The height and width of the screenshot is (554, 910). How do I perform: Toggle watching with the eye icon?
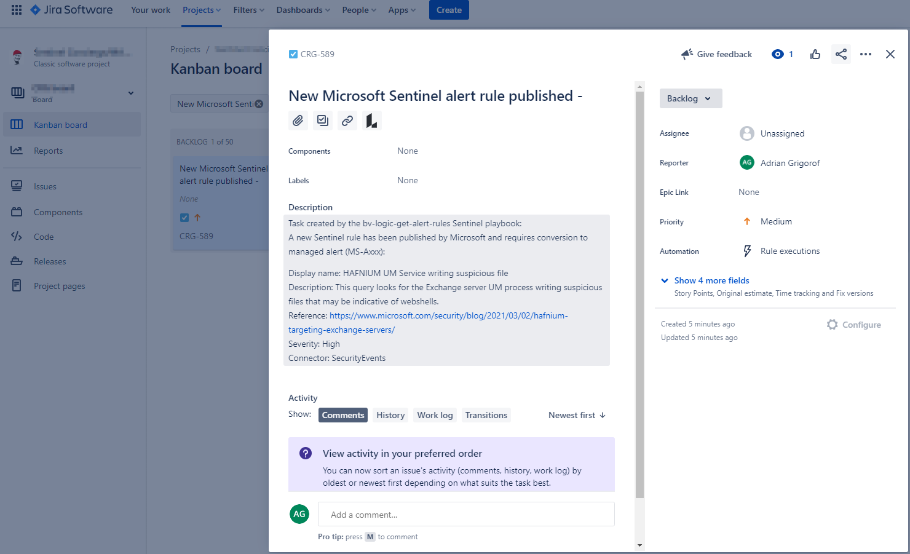(778, 54)
